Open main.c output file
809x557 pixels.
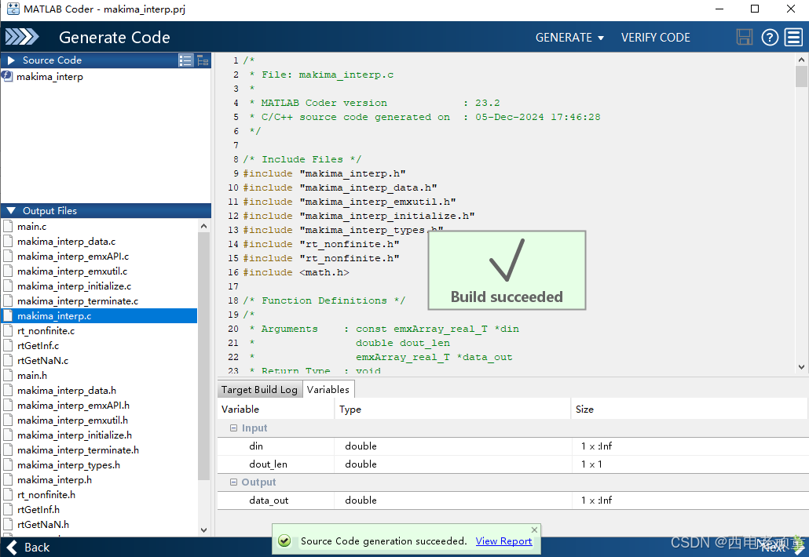pyautogui.click(x=31, y=226)
